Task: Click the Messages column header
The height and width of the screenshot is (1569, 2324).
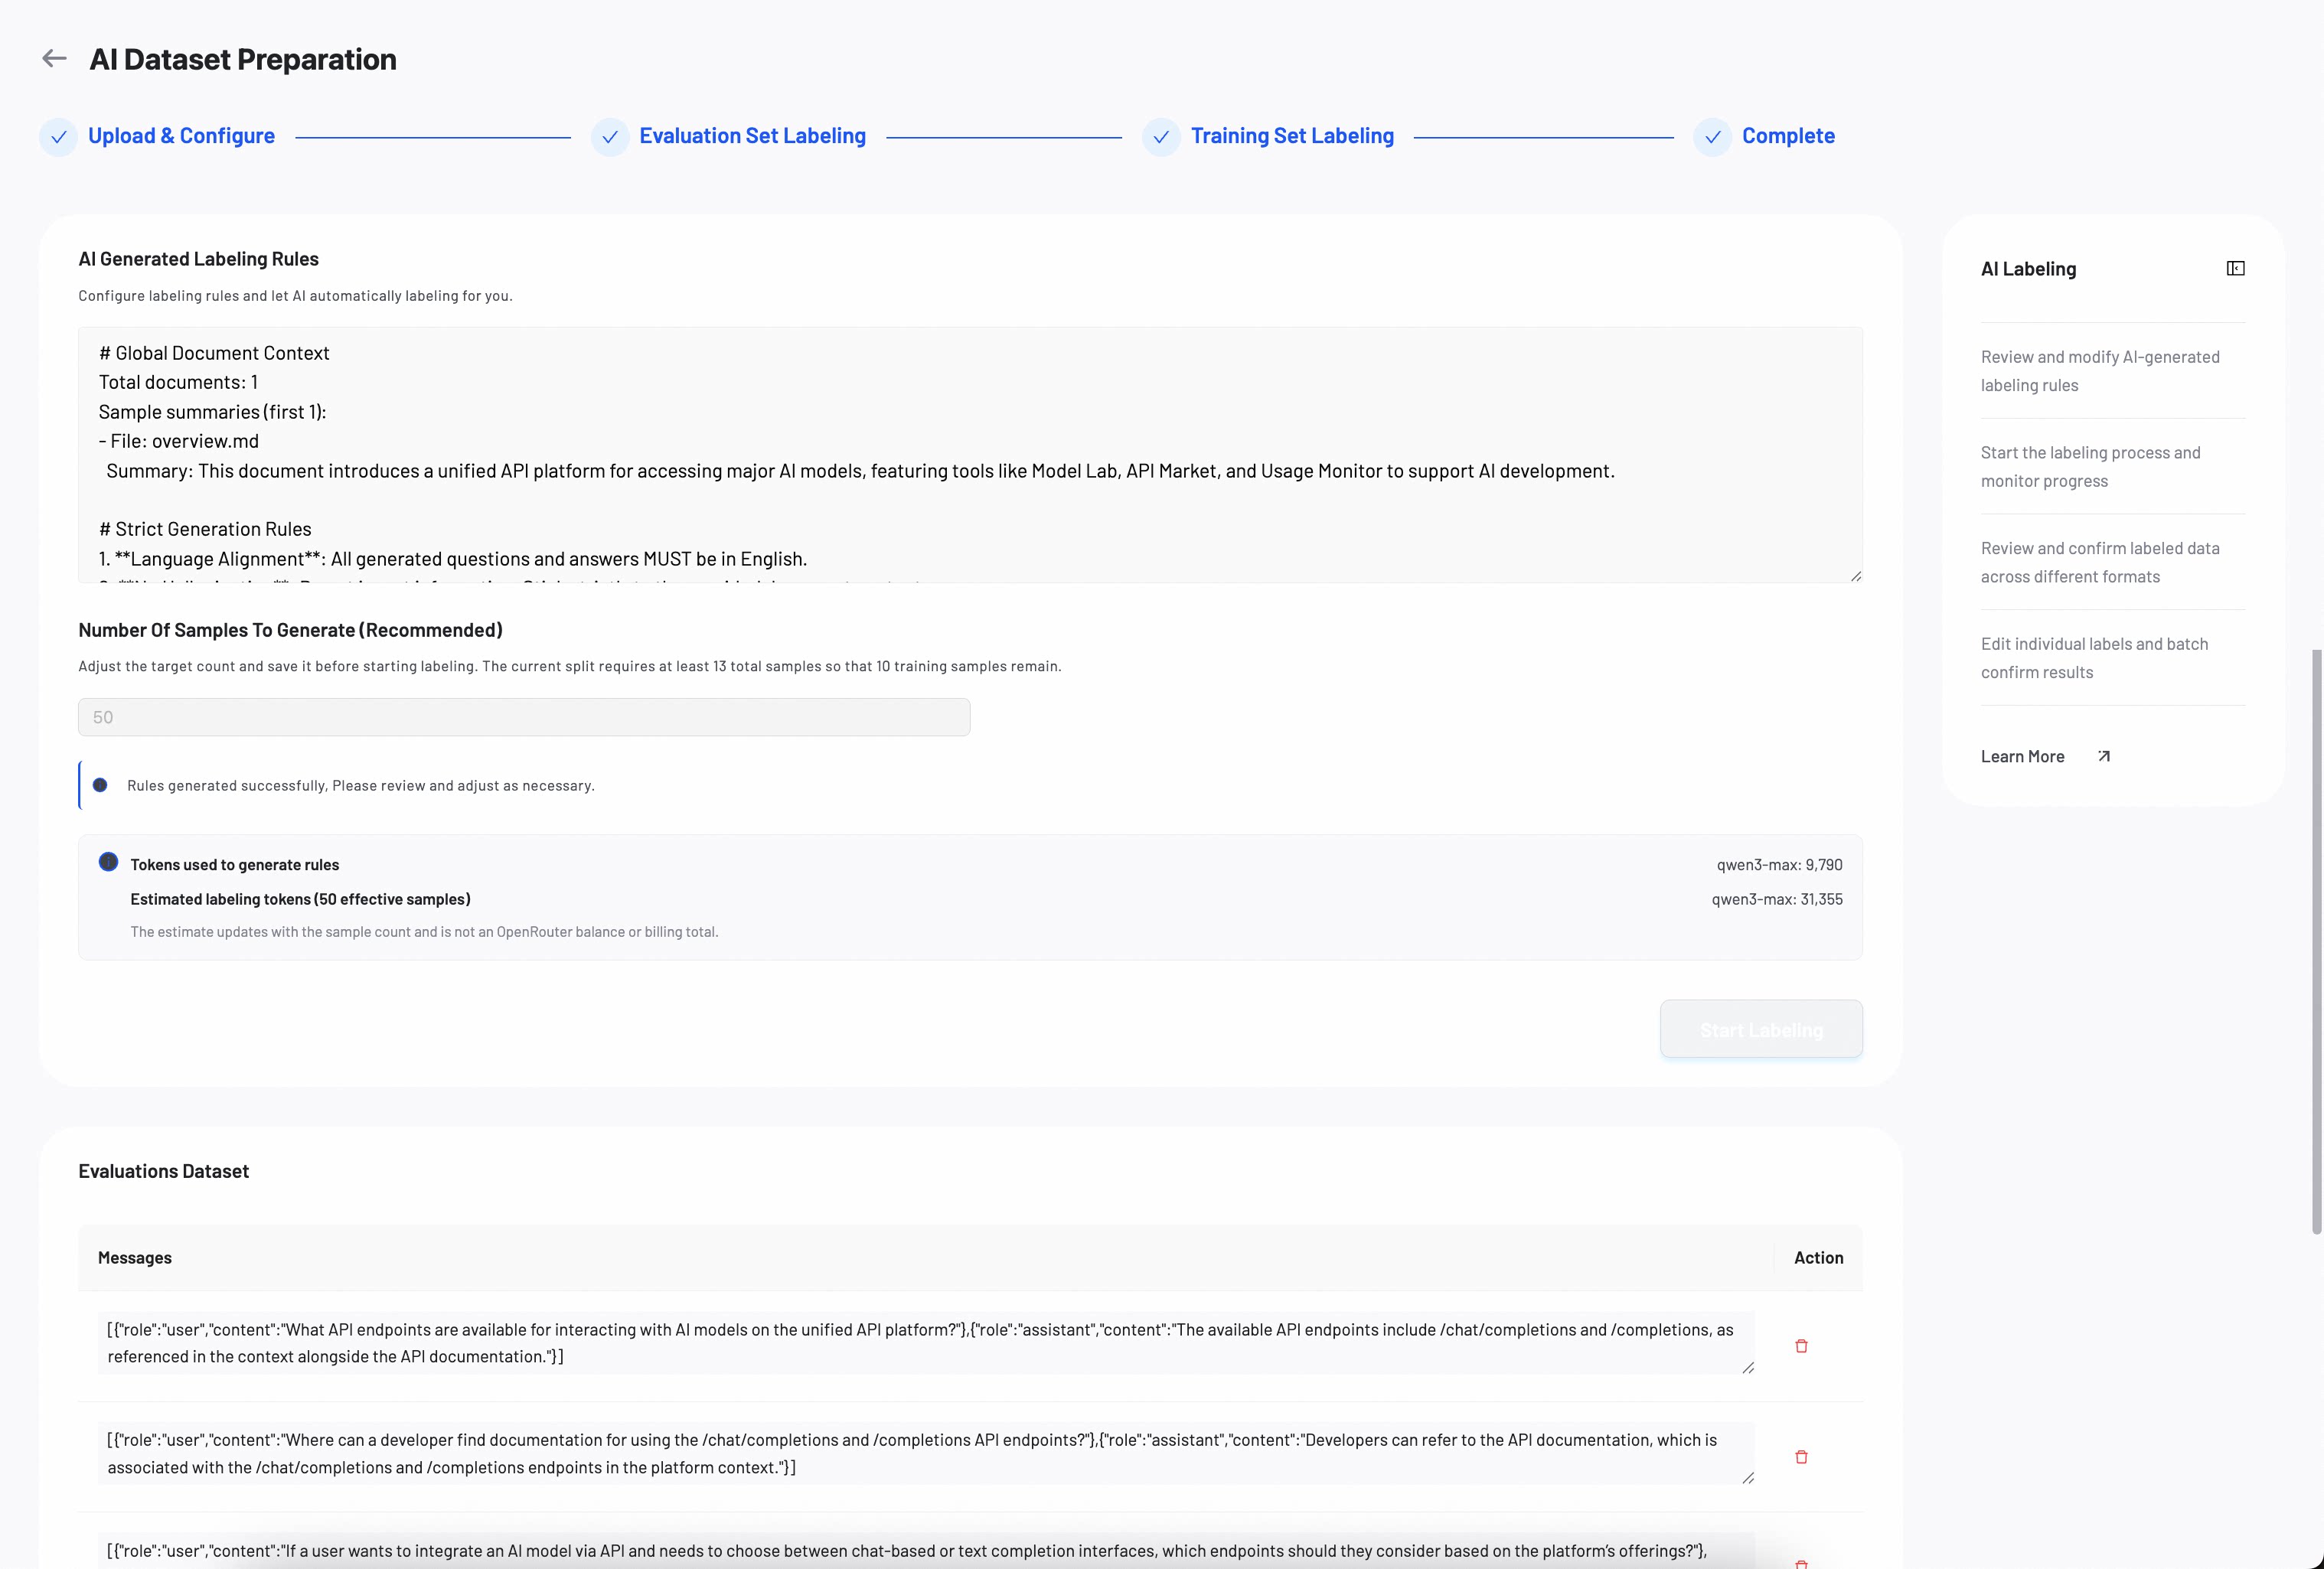Action: tap(135, 1258)
